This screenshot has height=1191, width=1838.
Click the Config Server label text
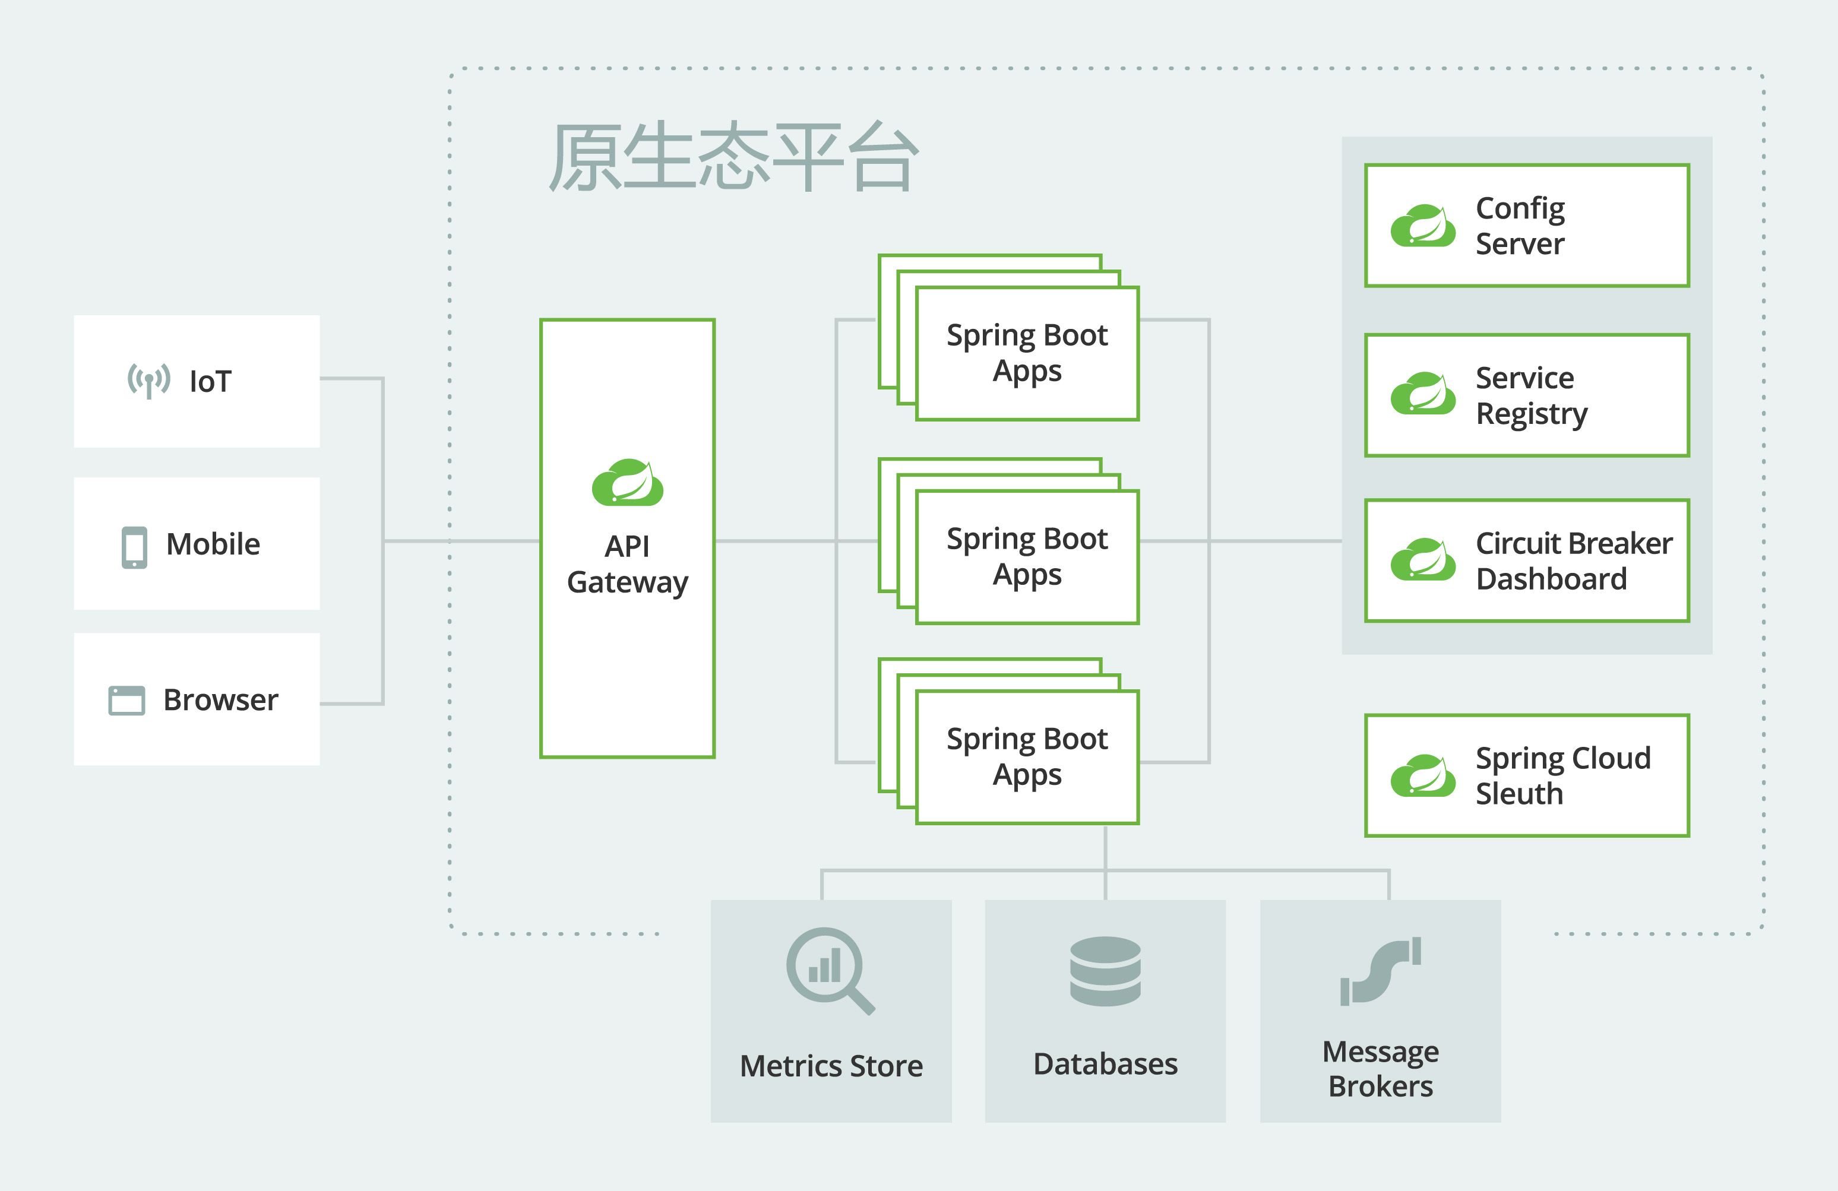1520,226
